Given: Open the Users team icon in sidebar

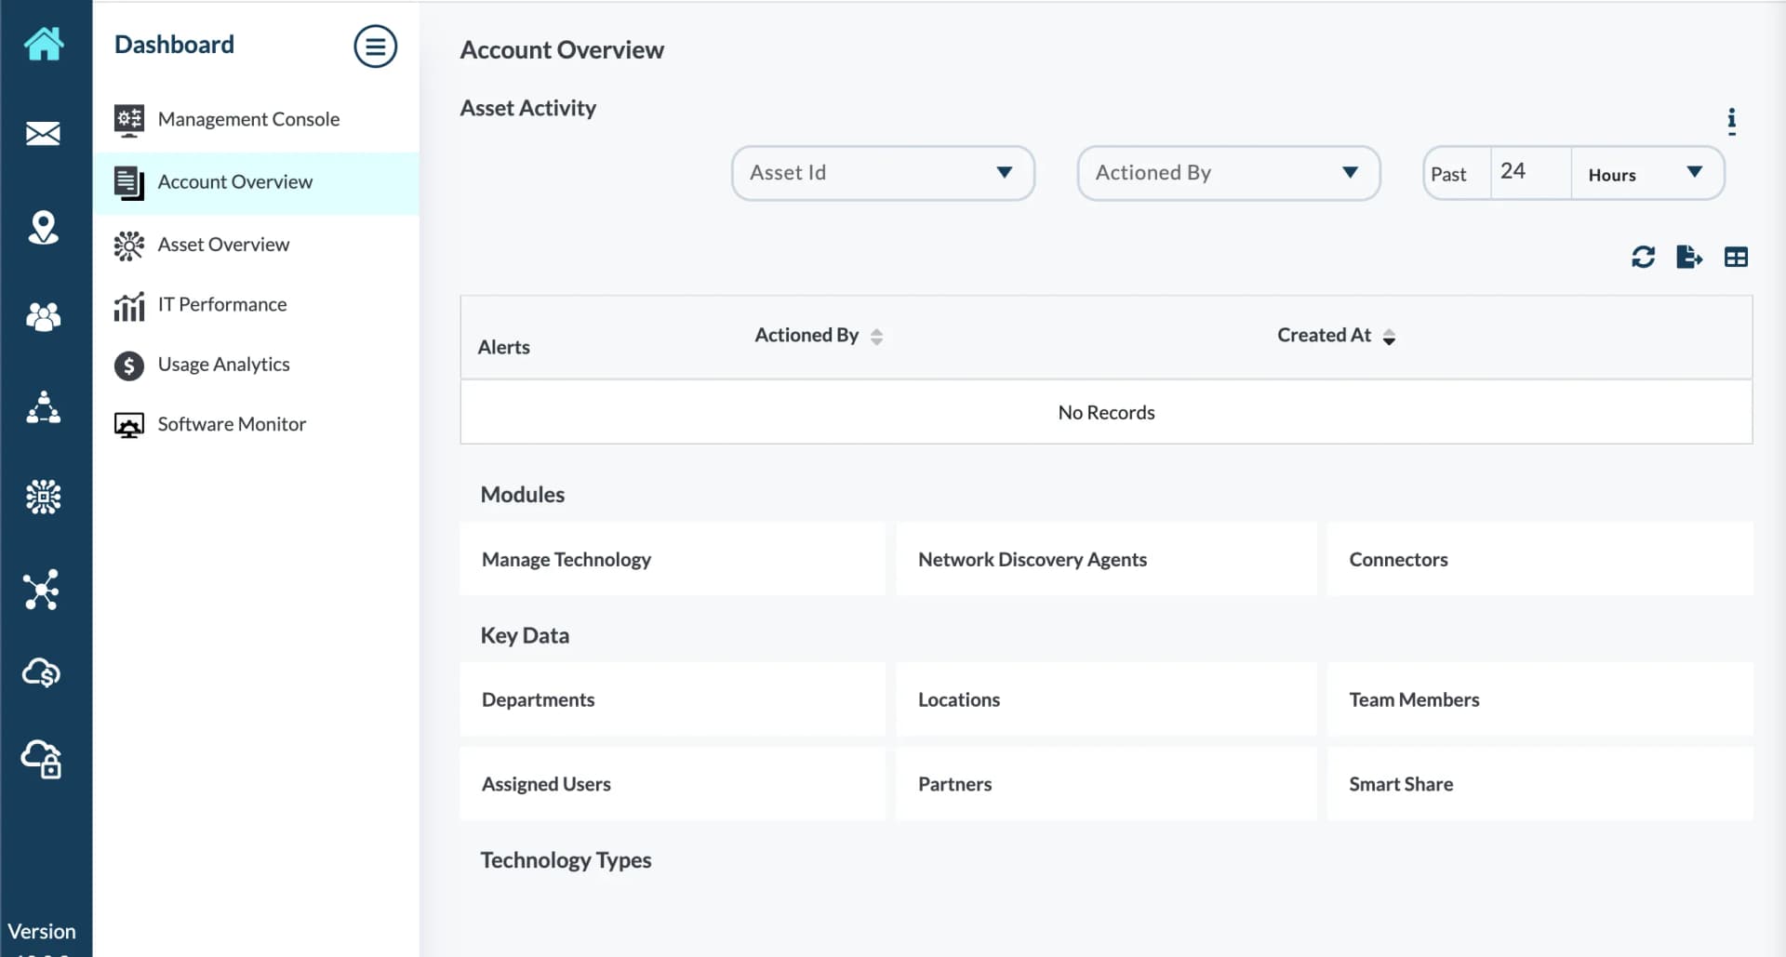Looking at the screenshot, I should pyautogui.click(x=43, y=317).
